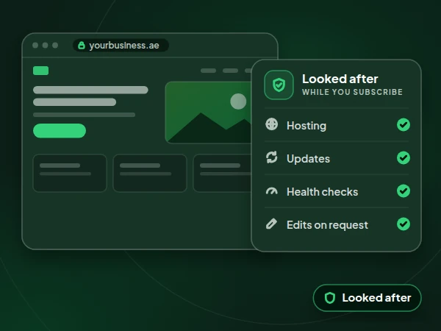Click the middle card in the mock site's card row

pyautogui.click(x=150, y=173)
